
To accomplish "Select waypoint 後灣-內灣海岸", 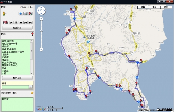I will [x=9, y=49].
